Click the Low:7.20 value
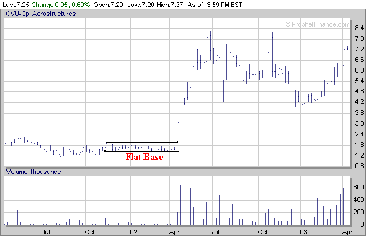Image resolution: width=366 pixels, height=236 pixels. (x=140, y=5)
